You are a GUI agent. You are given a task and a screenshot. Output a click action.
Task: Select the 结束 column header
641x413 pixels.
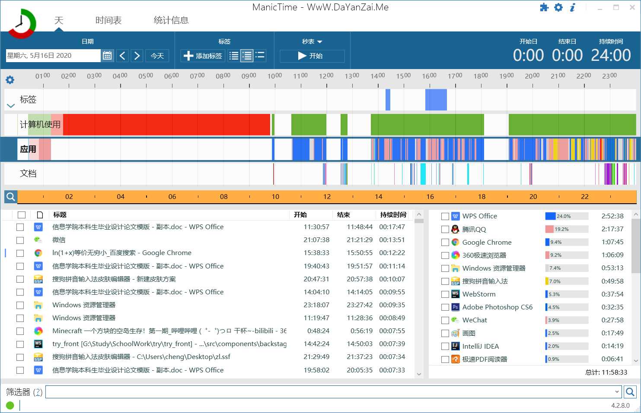(344, 215)
